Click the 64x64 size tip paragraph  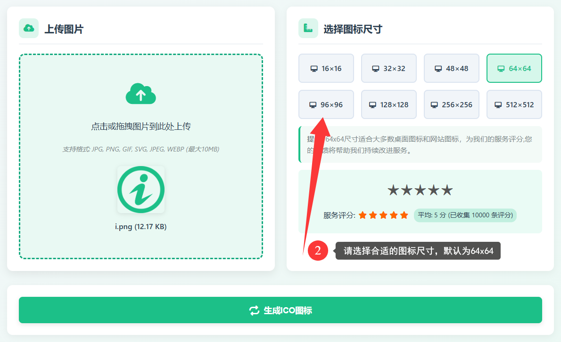[x=420, y=144]
